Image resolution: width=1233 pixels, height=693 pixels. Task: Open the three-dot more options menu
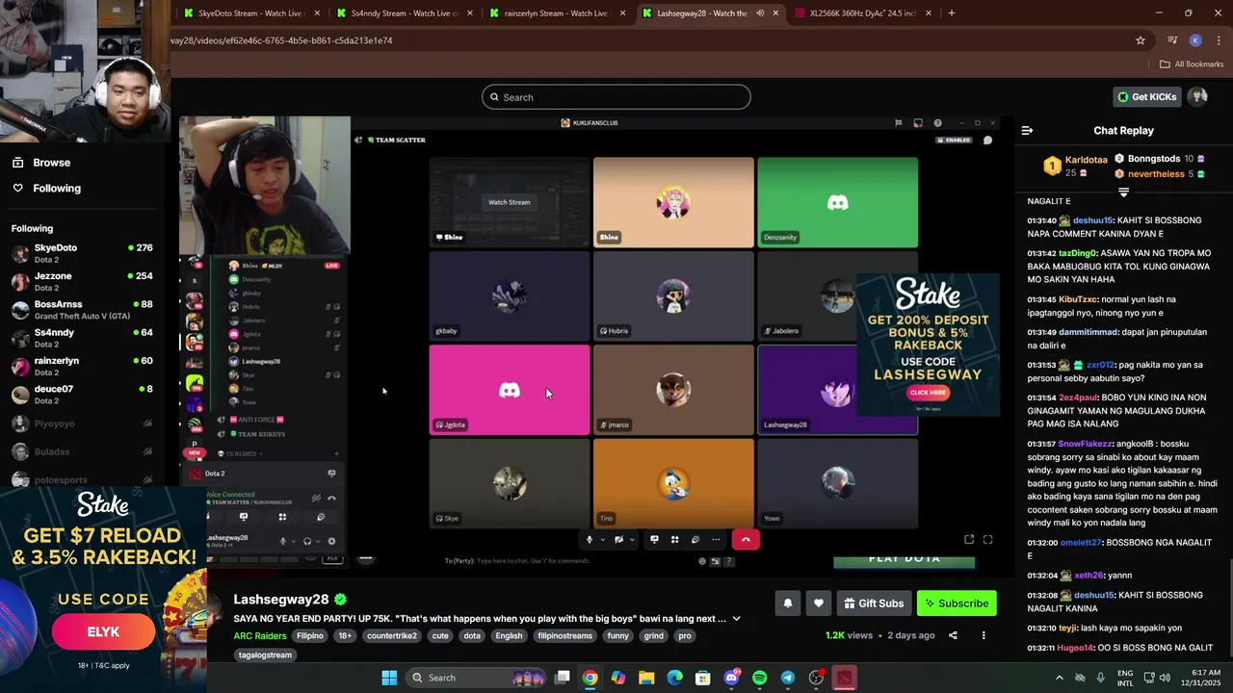(x=984, y=635)
